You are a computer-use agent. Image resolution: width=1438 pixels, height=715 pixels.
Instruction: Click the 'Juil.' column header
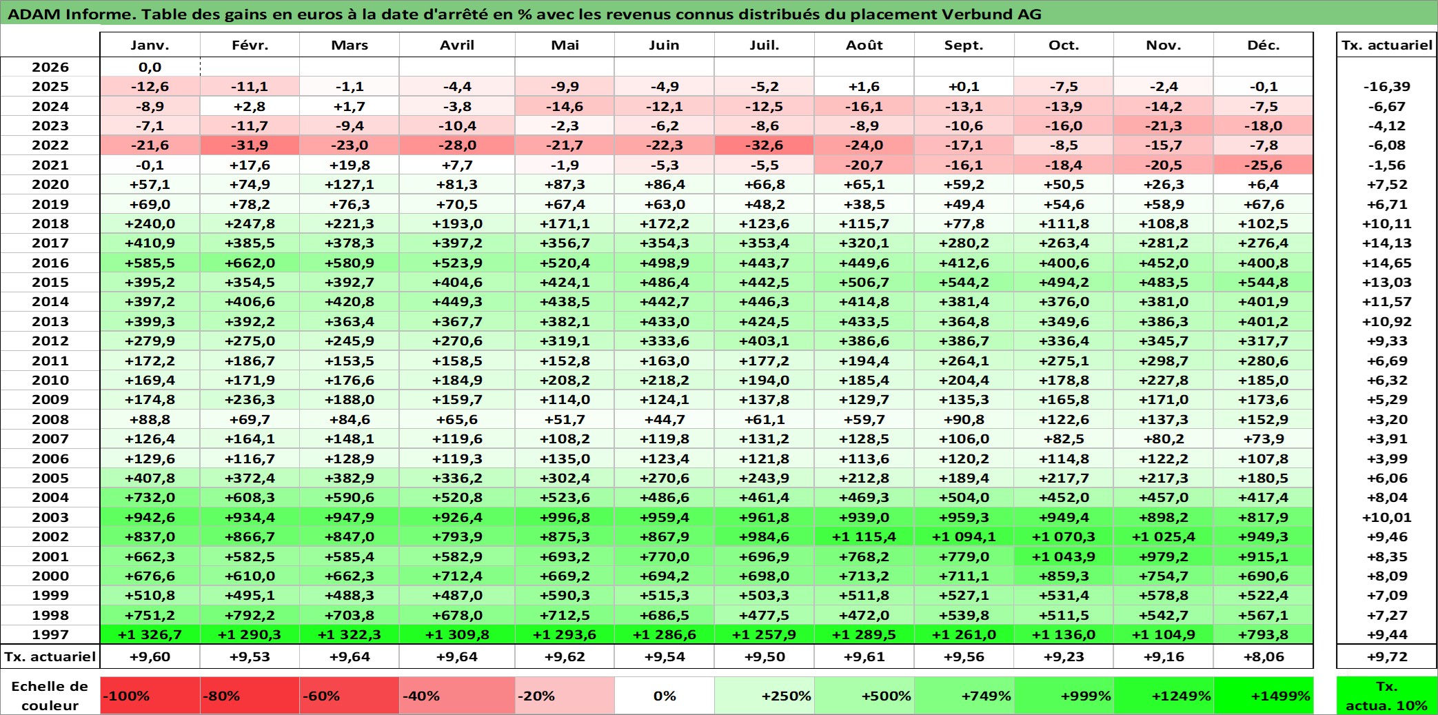[x=764, y=45]
